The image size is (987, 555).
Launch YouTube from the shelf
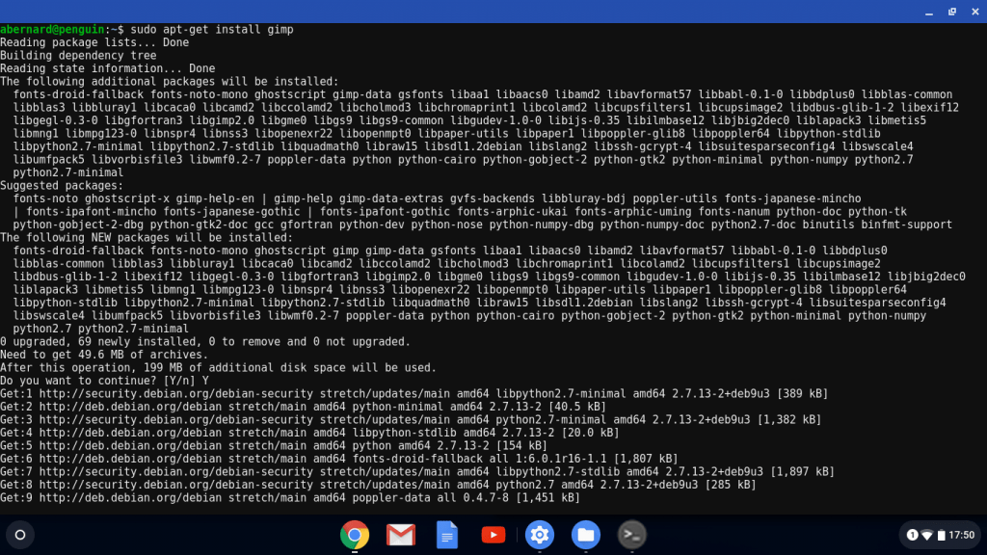click(x=493, y=535)
